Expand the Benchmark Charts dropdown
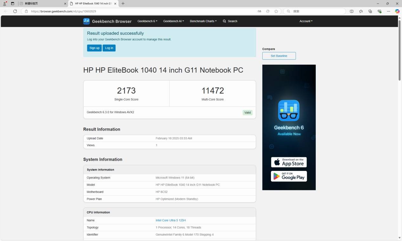 pos(203,21)
